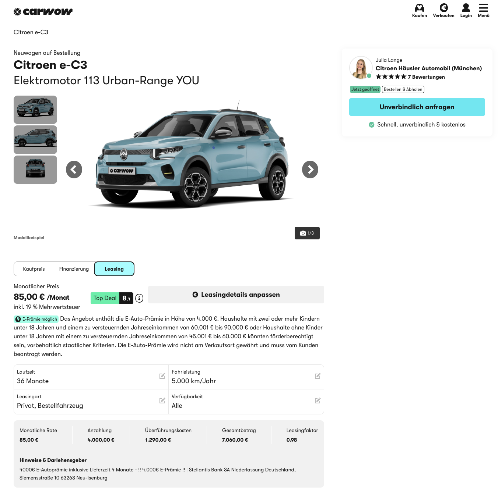Screen dimensions: 498x492
Task: Switch to the Kaufpreis tab
Action: 34,269
